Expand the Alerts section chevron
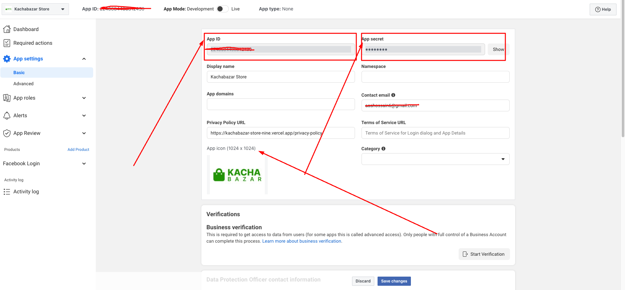The image size is (625, 290). (84, 116)
